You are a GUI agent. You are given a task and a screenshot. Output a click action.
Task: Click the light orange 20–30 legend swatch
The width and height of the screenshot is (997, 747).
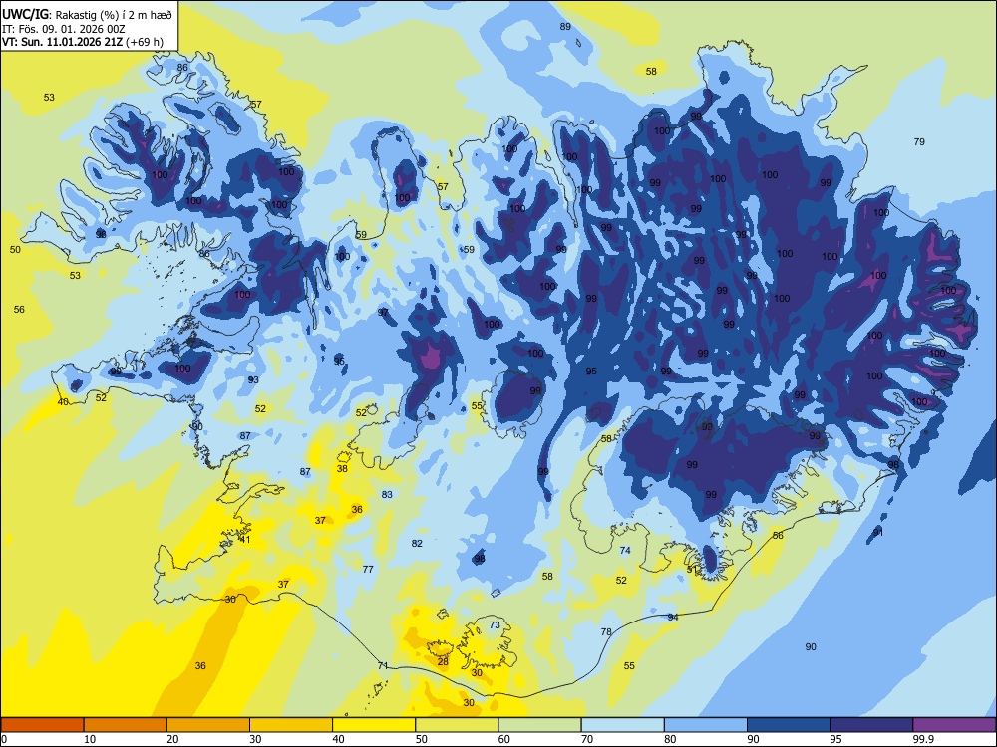pyautogui.click(x=208, y=725)
